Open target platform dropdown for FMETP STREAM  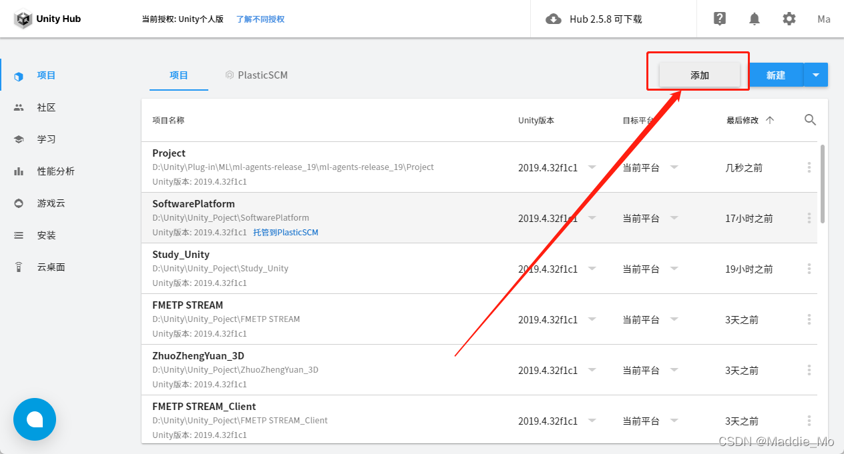674,319
